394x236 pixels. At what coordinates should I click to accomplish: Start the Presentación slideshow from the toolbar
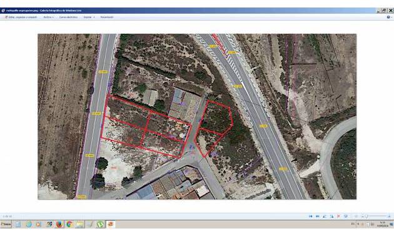(x=107, y=17)
